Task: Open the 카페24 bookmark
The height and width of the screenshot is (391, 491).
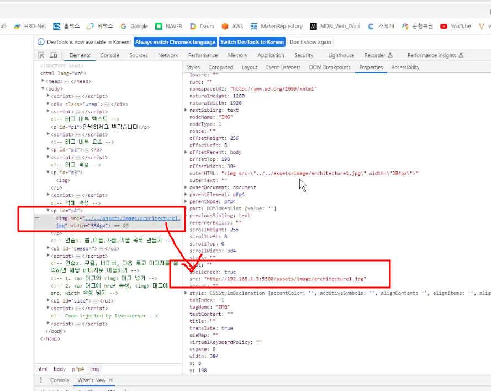Action: 381,27
